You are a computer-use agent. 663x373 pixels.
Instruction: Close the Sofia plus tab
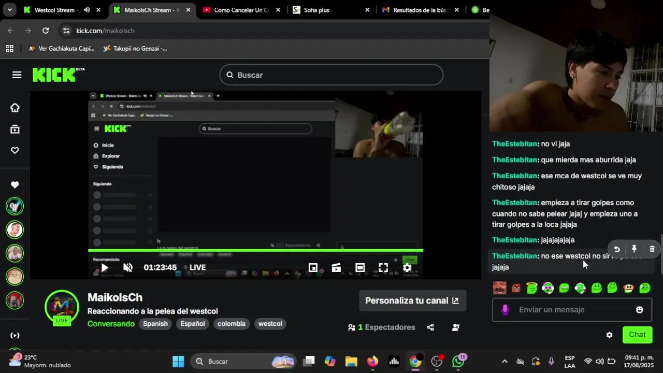tap(367, 10)
